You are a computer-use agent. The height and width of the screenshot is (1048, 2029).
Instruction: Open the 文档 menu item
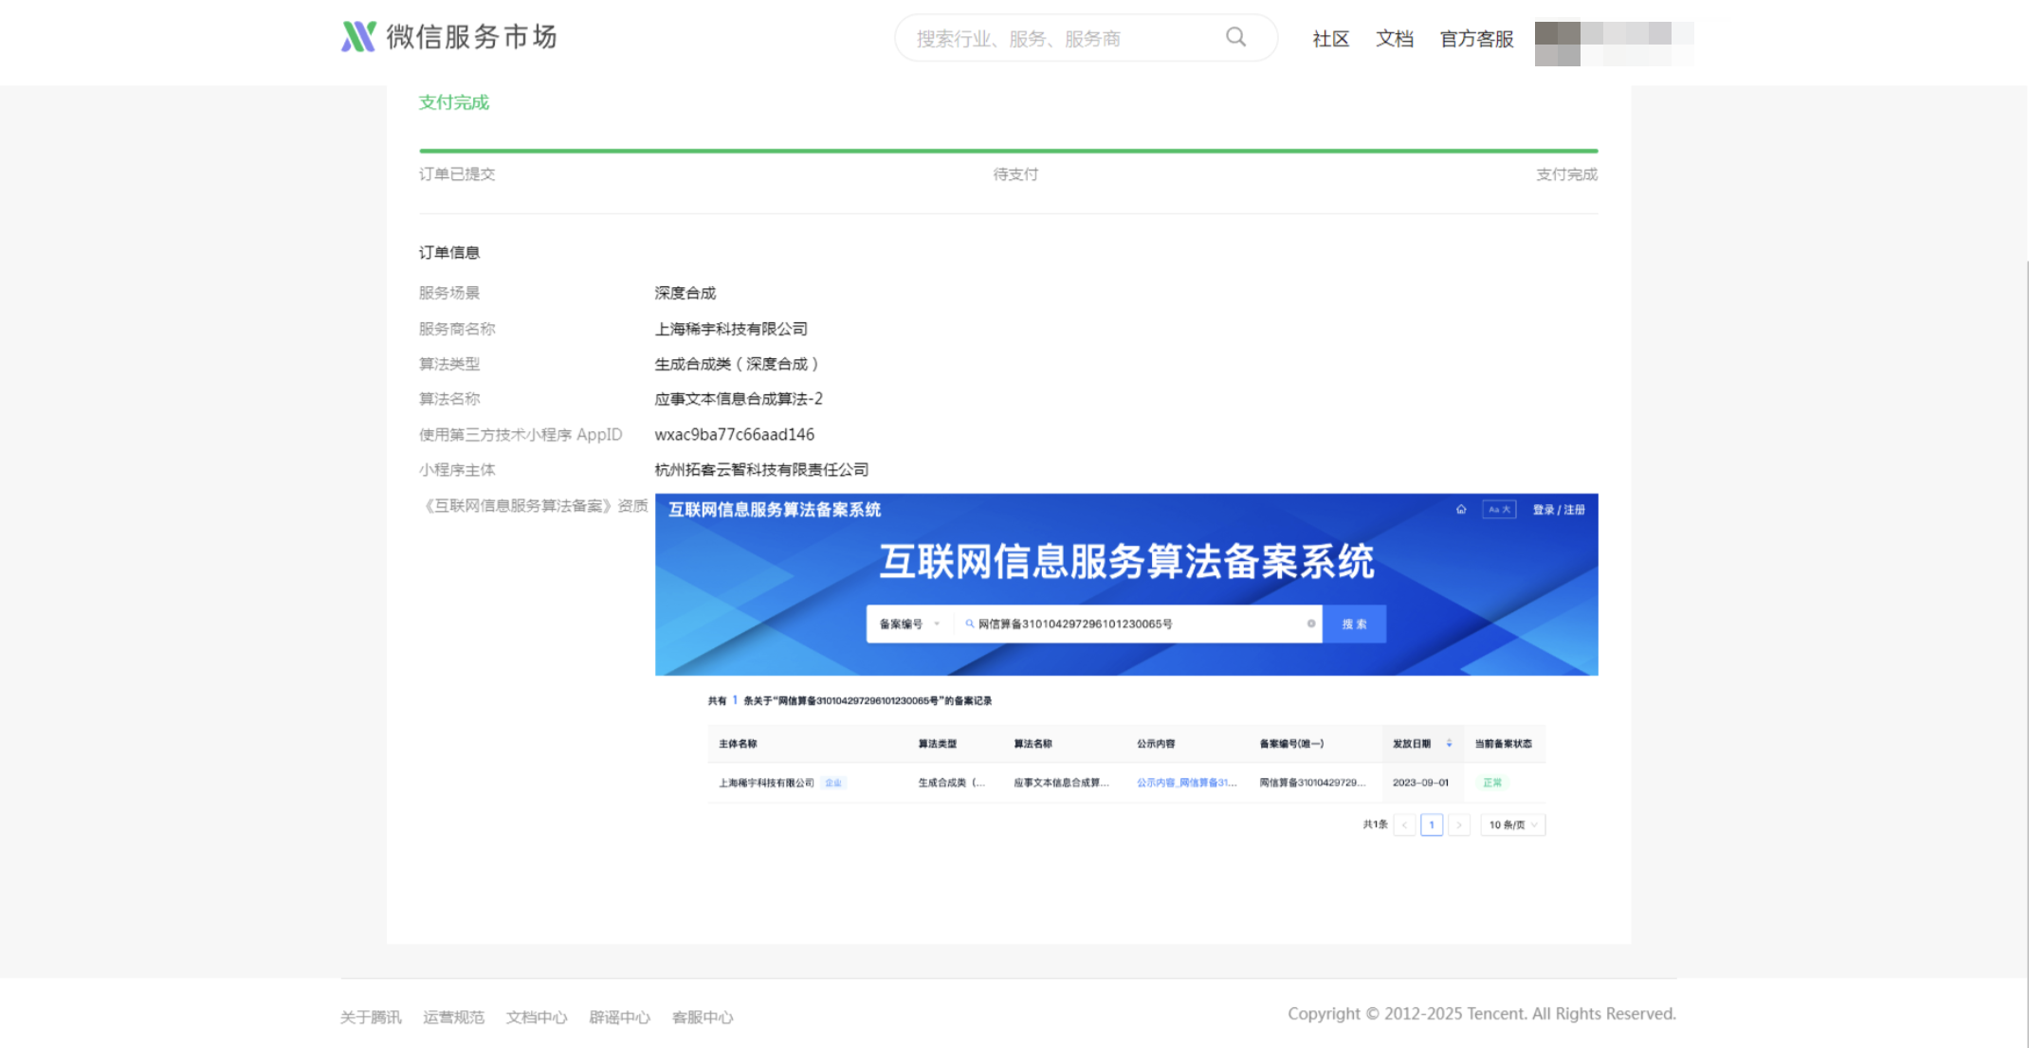[1394, 39]
